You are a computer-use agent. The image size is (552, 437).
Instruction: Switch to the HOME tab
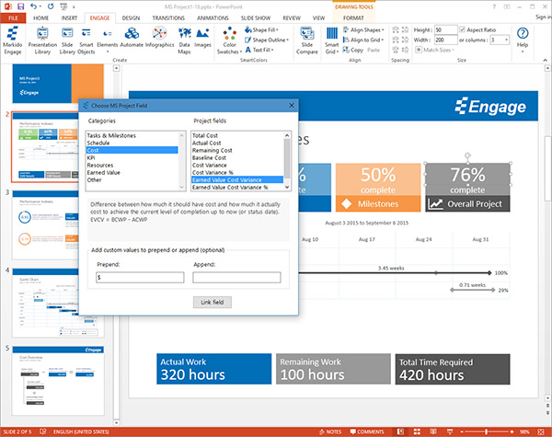(x=40, y=18)
